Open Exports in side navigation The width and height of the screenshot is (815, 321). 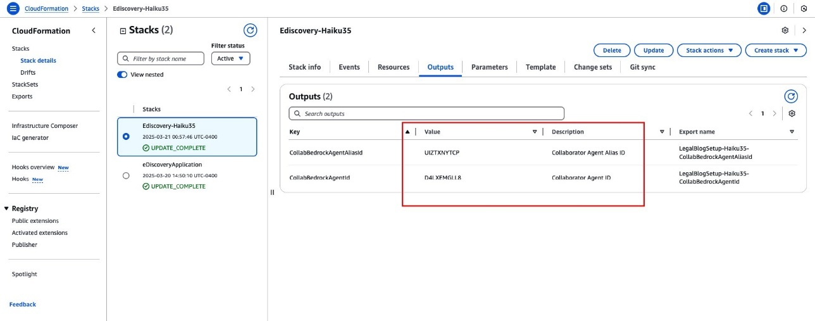coord(22,96)
